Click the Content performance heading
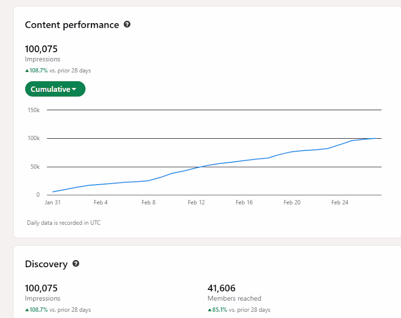 pos(72,25)
